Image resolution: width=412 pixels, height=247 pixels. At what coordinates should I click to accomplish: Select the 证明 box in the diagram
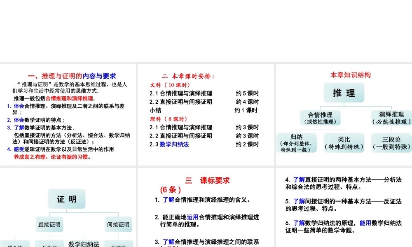click(66, 199)
